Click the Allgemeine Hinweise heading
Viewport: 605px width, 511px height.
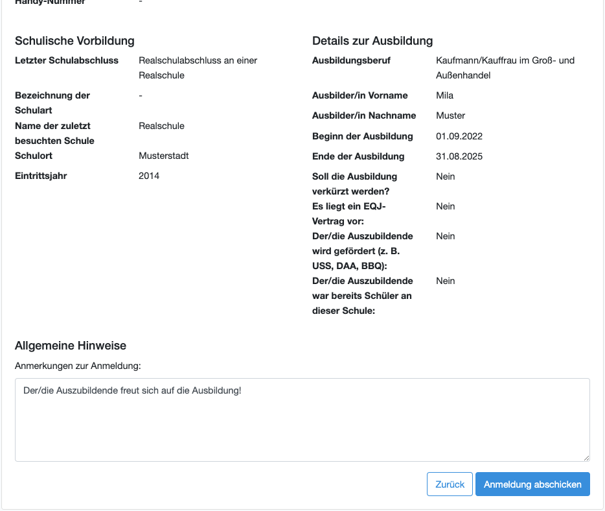tap(71, 345)
